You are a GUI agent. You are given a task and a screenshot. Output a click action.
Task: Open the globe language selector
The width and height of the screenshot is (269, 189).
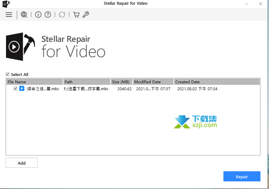coord(24,15)
